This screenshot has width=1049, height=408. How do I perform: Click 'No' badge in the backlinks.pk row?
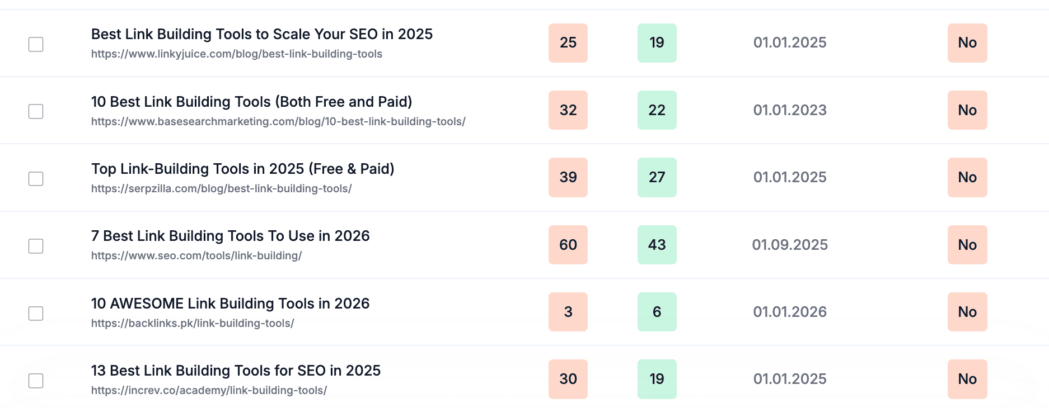coord(967,312)
